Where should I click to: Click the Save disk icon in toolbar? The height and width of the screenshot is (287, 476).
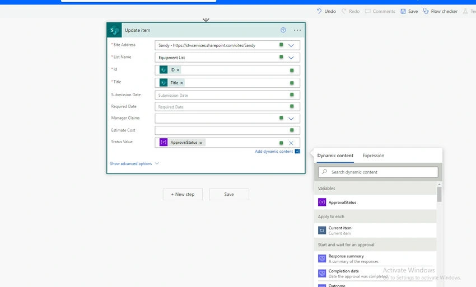pos(403,11)
